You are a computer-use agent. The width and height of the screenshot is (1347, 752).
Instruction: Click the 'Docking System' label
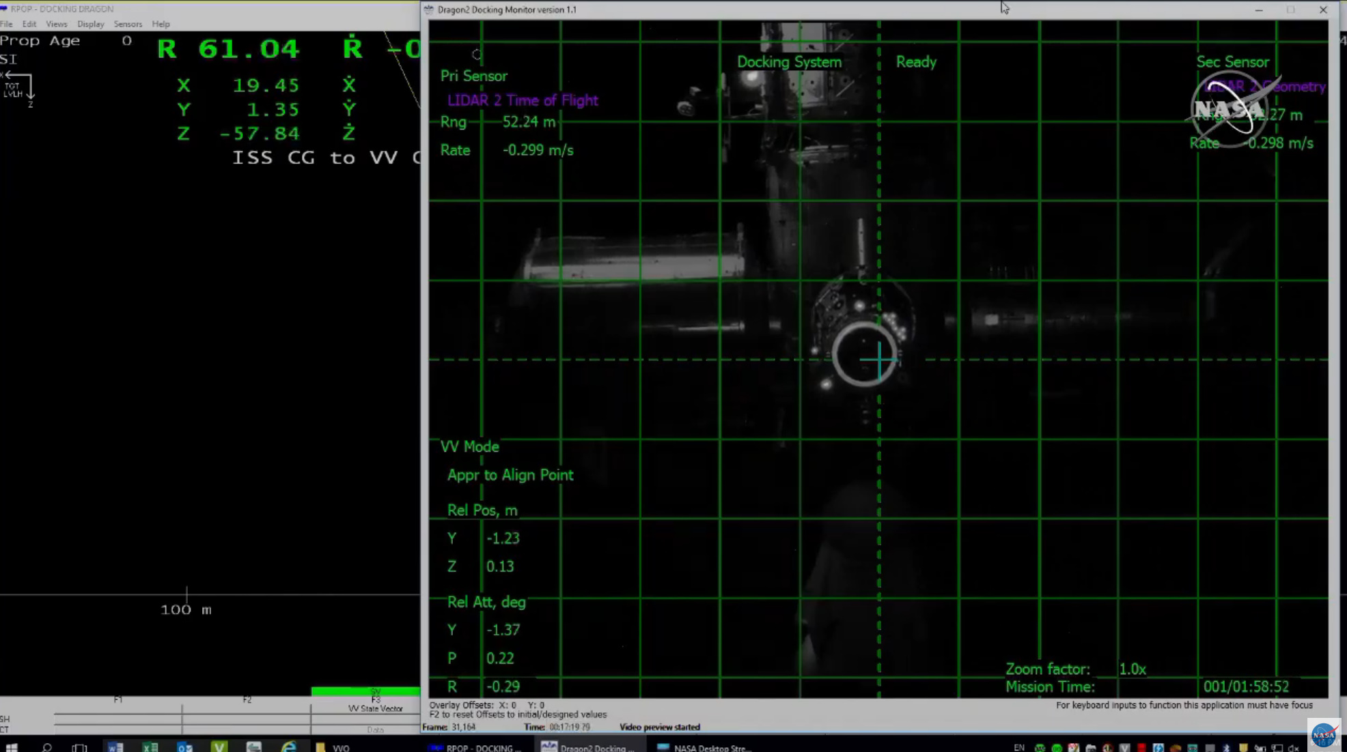[x=789, y=62]
